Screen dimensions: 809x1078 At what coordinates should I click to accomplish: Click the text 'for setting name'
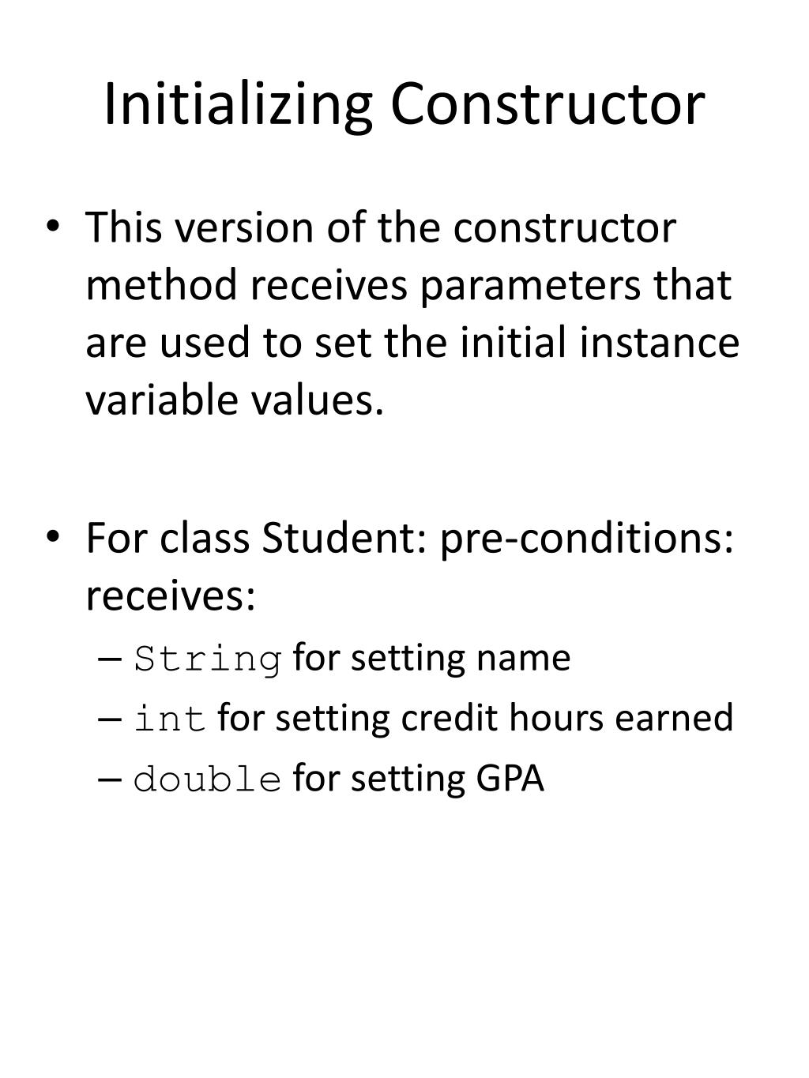click(432, 659)
